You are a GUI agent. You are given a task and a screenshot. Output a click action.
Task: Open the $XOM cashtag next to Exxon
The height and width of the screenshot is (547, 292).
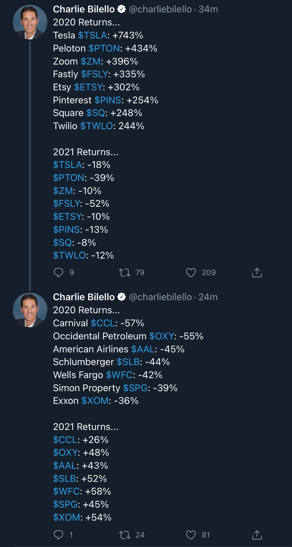[x=95, y=401]
